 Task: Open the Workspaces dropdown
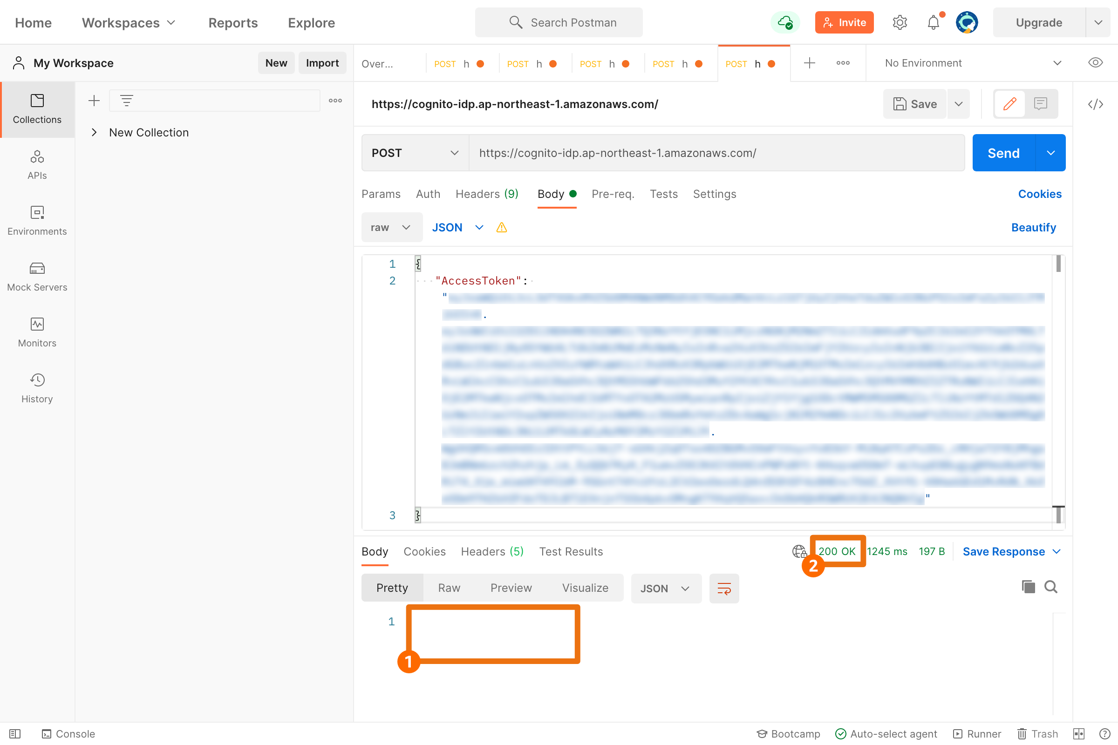[x=129, y=22]
